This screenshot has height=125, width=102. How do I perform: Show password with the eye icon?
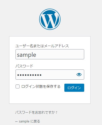coord(79,75)
